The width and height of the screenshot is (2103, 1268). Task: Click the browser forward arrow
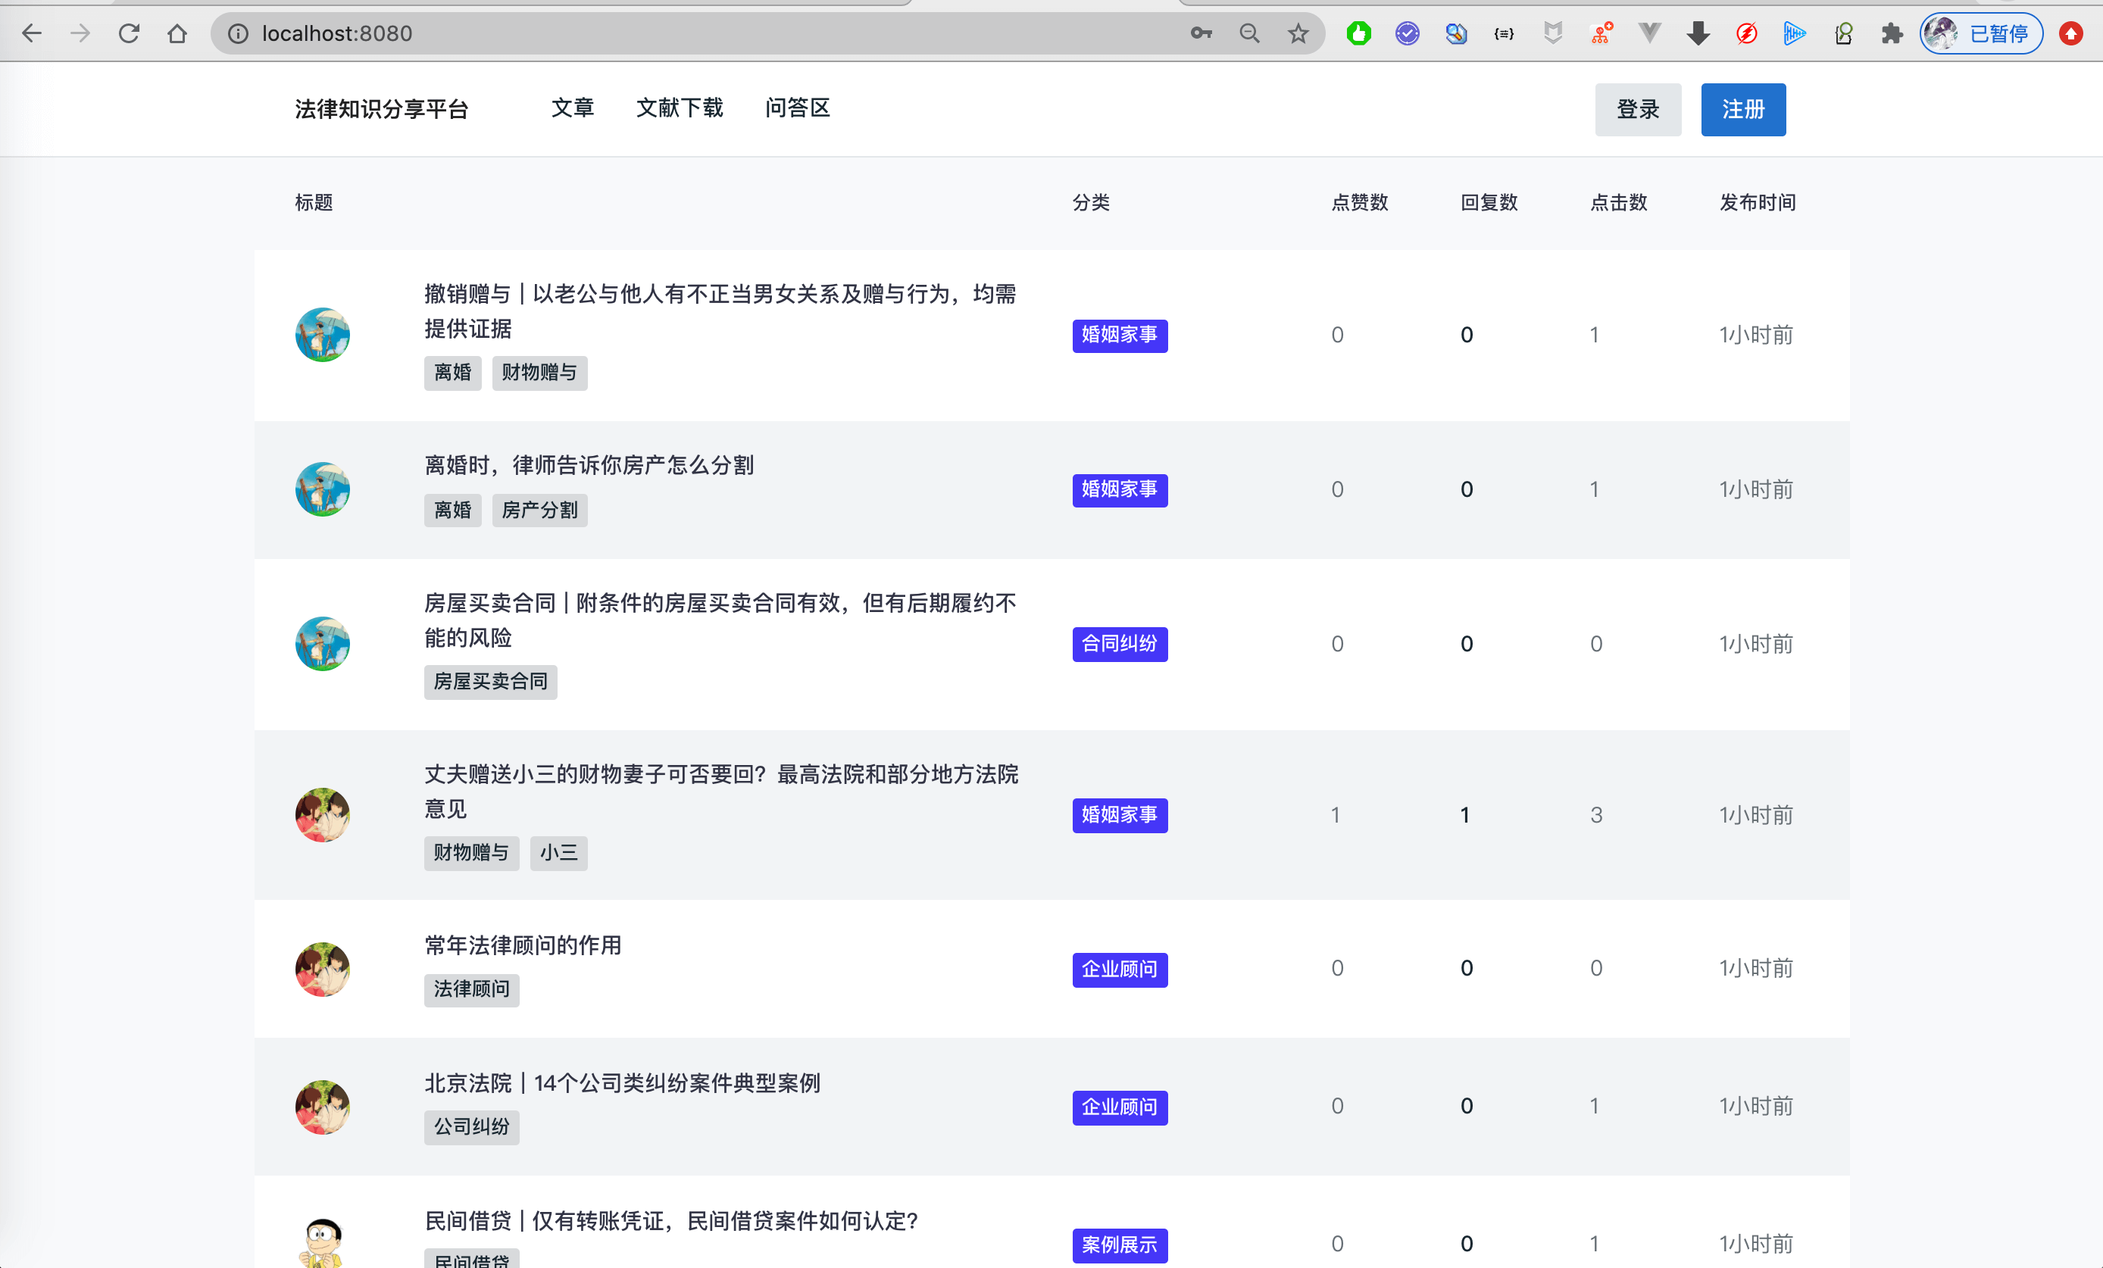80,33
